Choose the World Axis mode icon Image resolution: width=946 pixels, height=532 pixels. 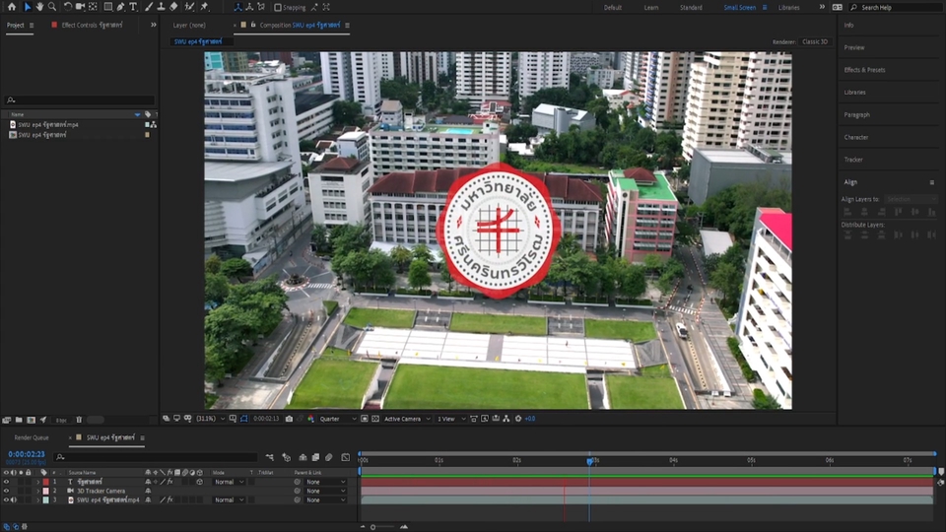[249, 7]
